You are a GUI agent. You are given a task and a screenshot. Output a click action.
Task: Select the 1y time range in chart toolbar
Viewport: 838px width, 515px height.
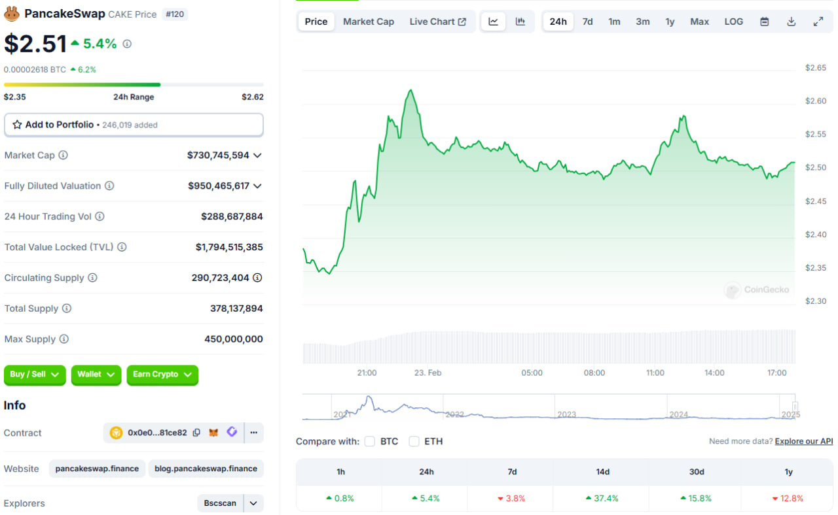pyautogui.click(x=670, y=22)
